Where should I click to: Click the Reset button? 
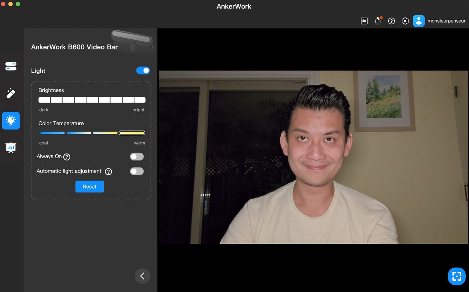[x=89, y=186]
